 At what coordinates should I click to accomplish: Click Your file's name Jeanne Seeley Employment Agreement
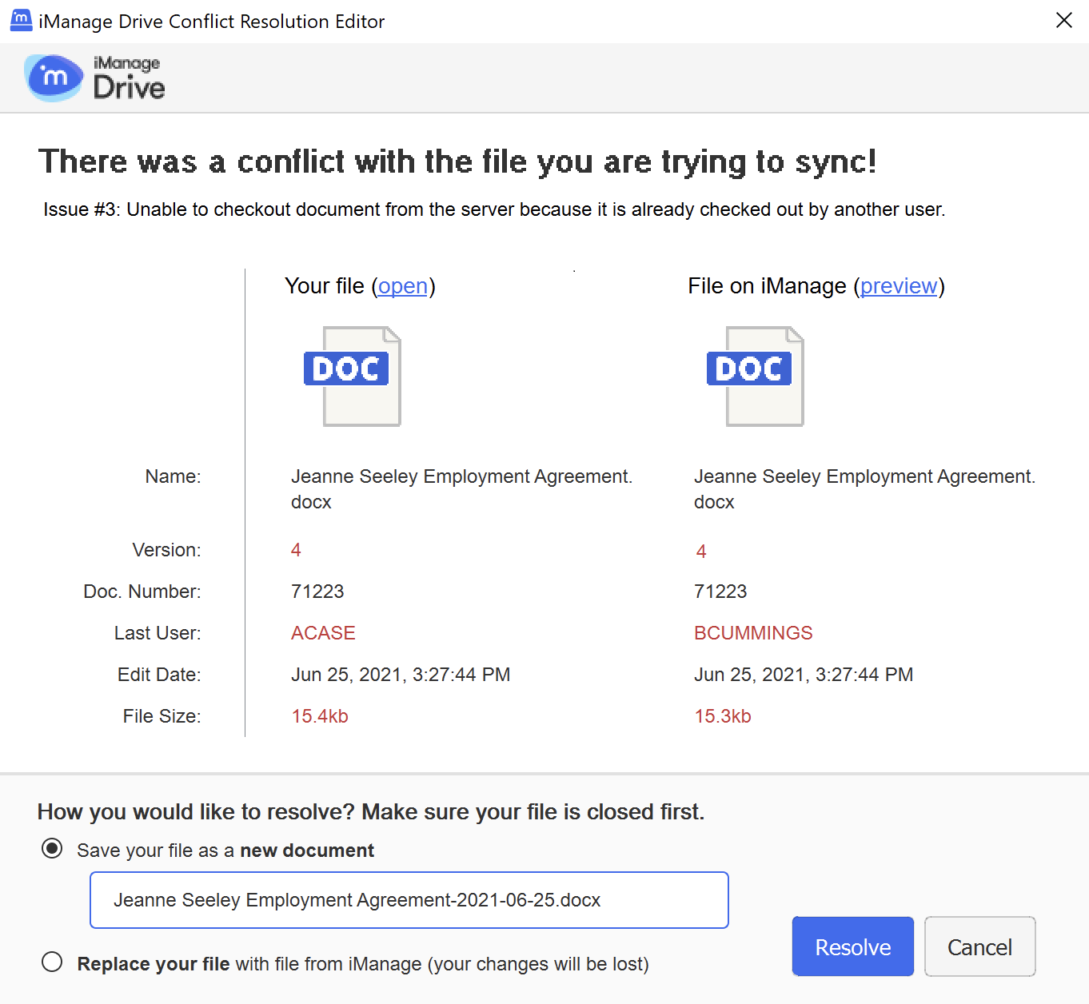(x=461, y=489)
